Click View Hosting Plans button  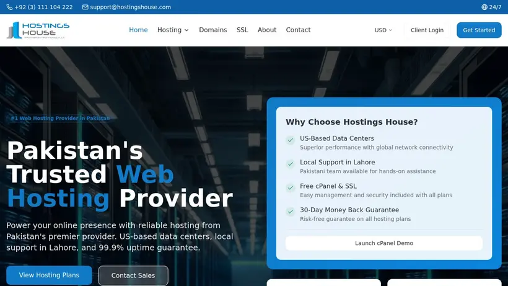(x=49, y=275)
